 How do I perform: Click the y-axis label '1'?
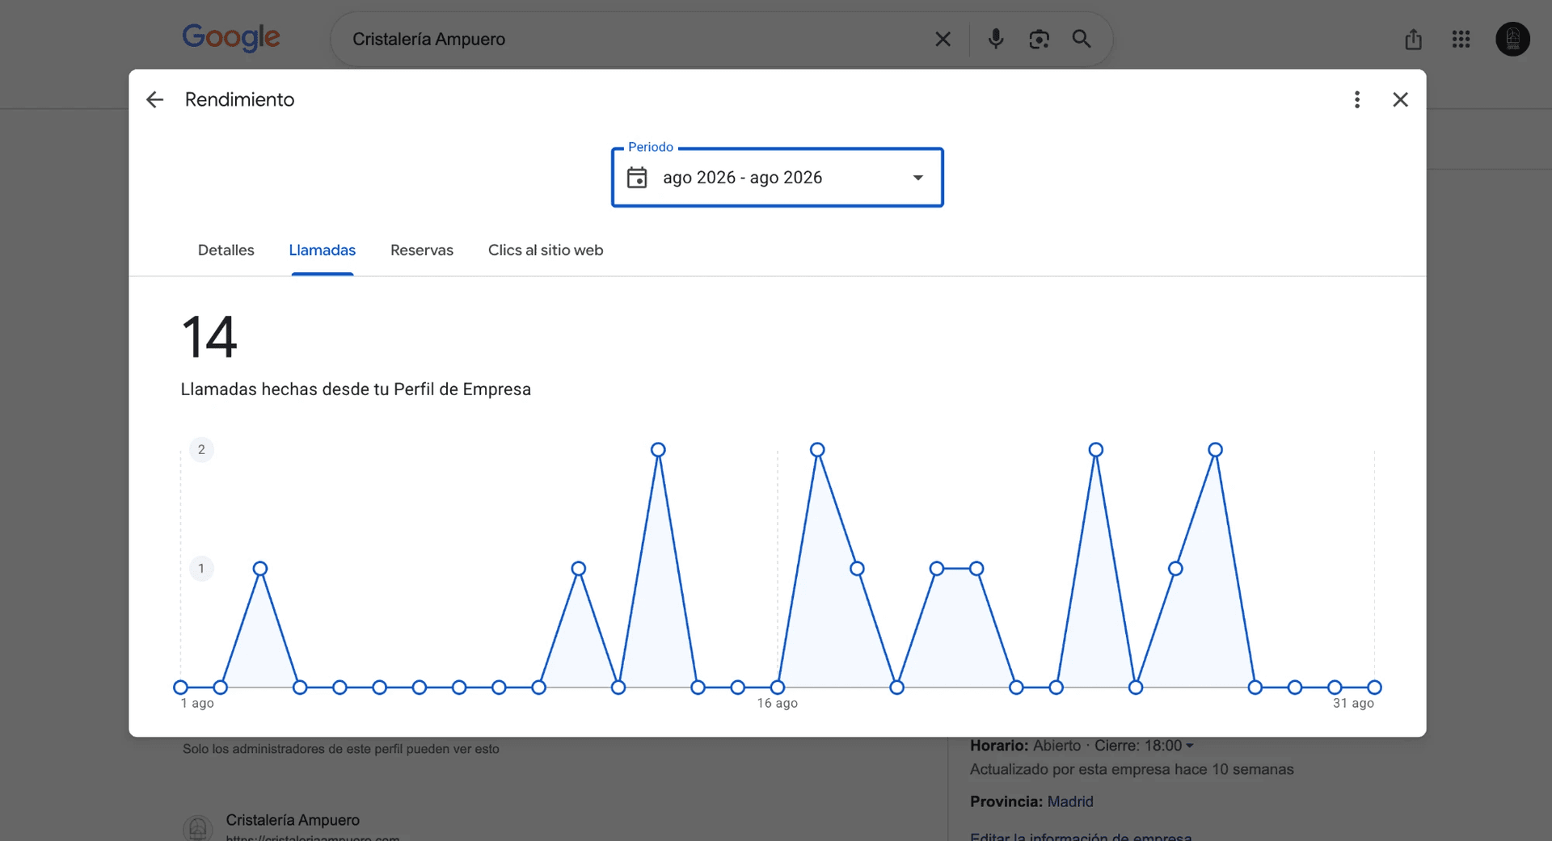201,569
